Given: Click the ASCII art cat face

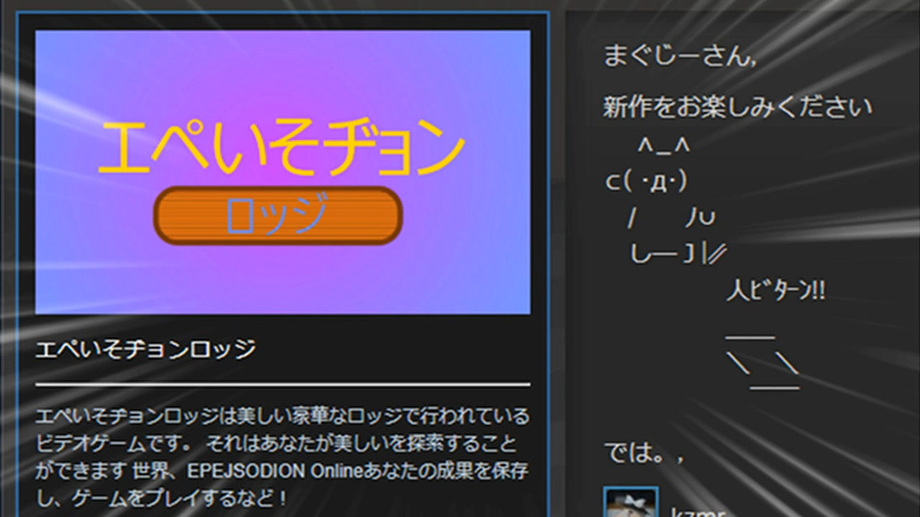Looking at the screenshot, I should click(647, 181).
